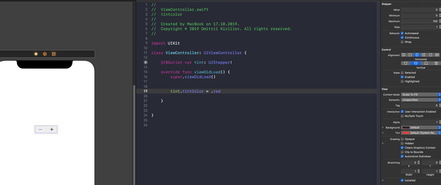Viewport: 441px width, 185px height.
Task: Set horizontal alignment to Left
Action: [x=410, y=55]
